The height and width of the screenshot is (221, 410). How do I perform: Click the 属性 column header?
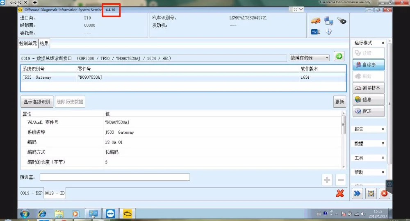[x=27, y=114]
